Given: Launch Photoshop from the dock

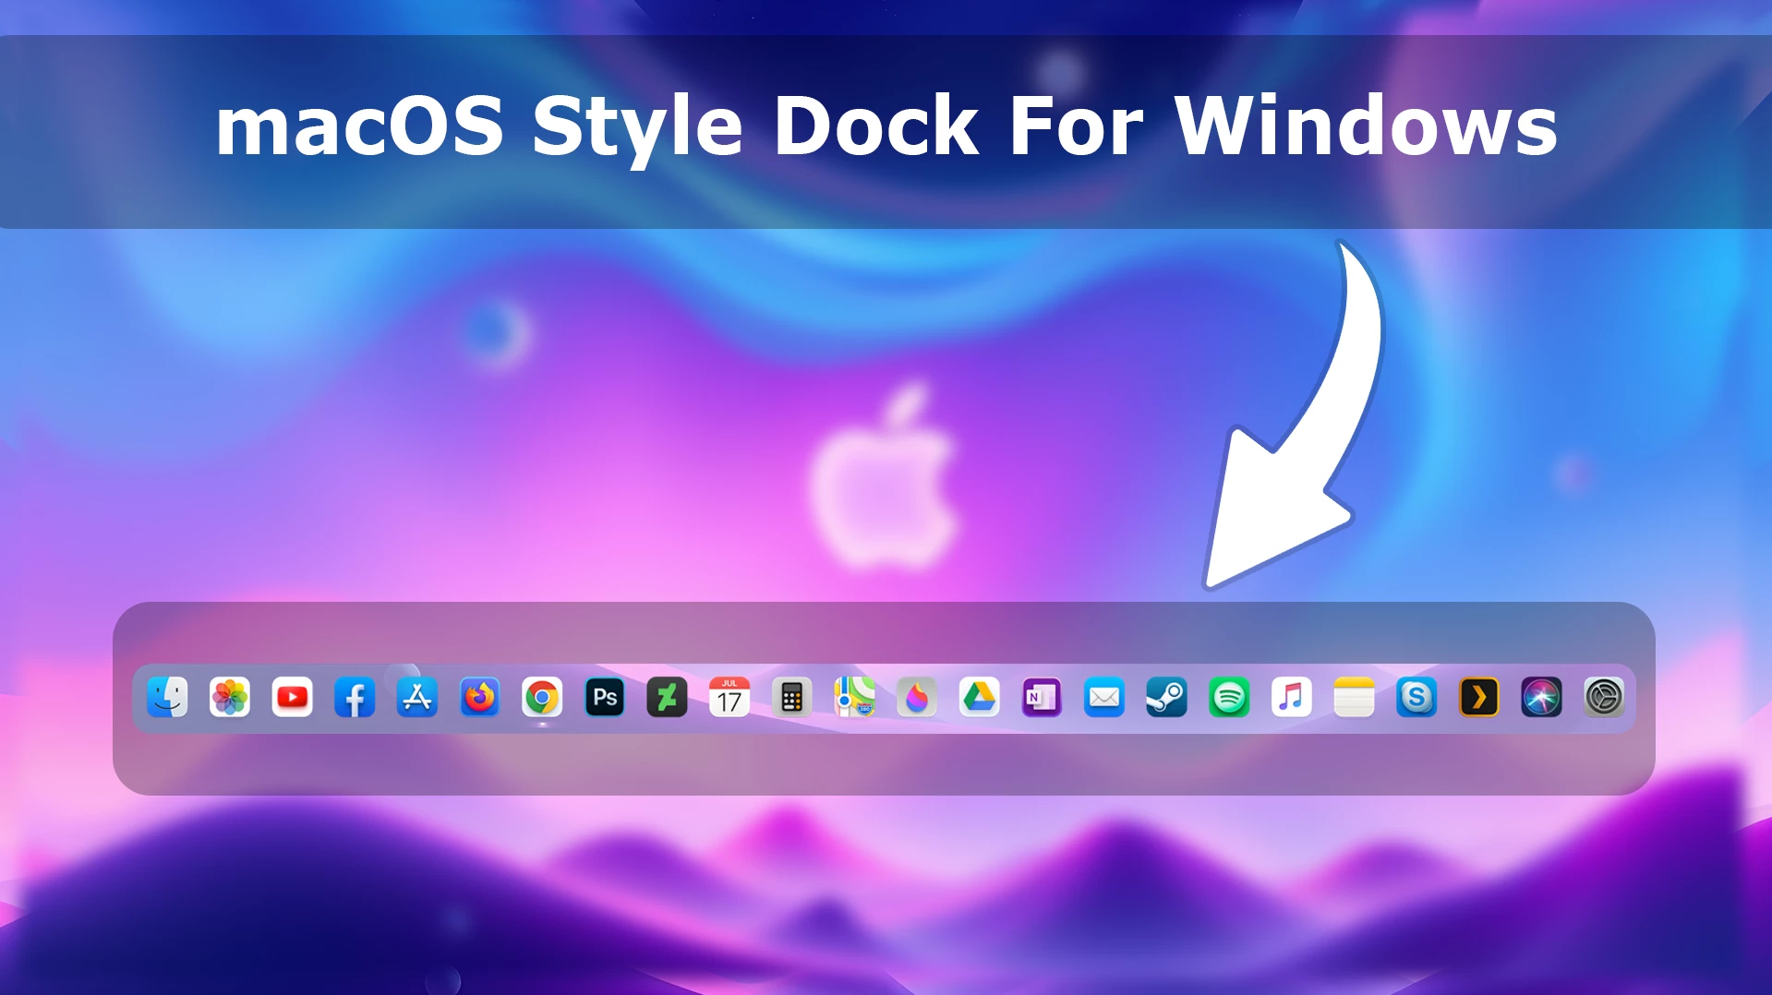Looking at the screenshot, I should (605, 698).
